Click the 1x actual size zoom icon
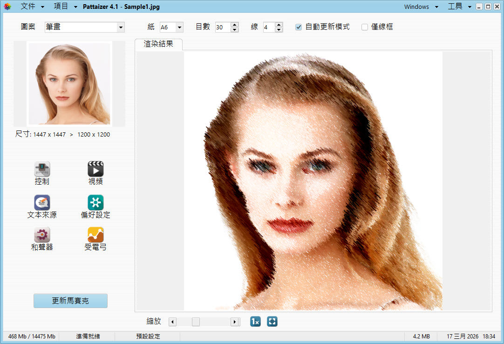The image size is (504, 344). [255, 322]
